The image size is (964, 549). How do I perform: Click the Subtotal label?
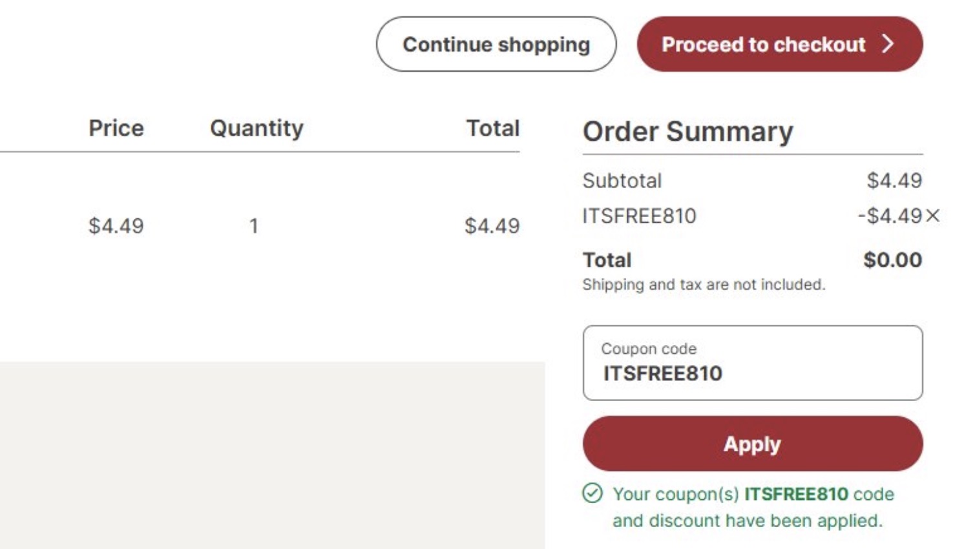[622, 181]
